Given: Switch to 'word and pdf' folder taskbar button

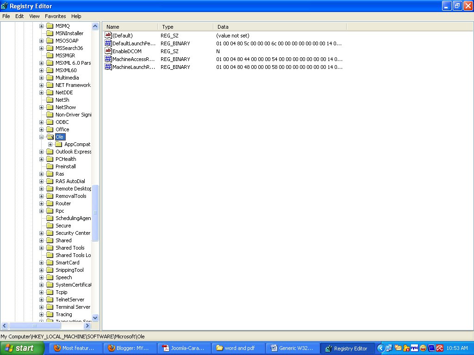Looking at the screenshot, I should point(238,349).
